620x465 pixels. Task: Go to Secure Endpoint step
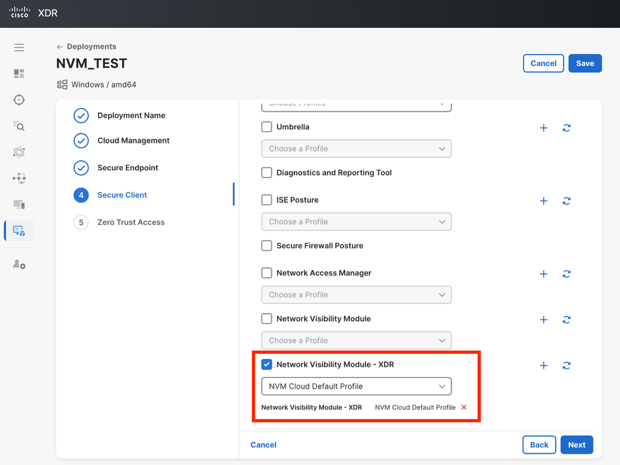116,168
